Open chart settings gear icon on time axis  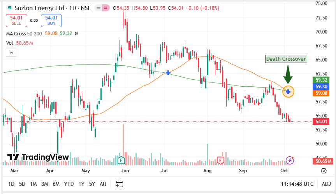coord(324,171)
